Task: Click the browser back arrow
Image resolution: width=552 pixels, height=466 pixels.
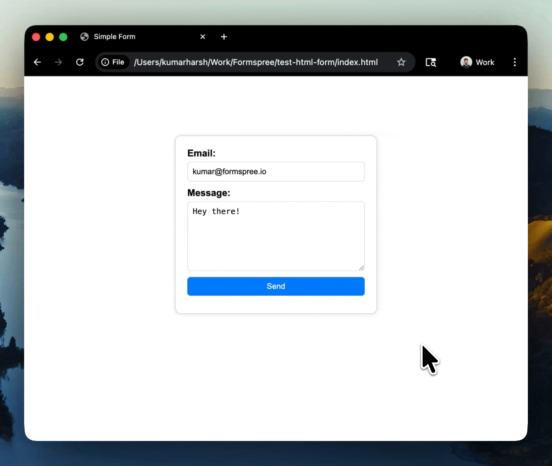Action: (x=38, y=62)
